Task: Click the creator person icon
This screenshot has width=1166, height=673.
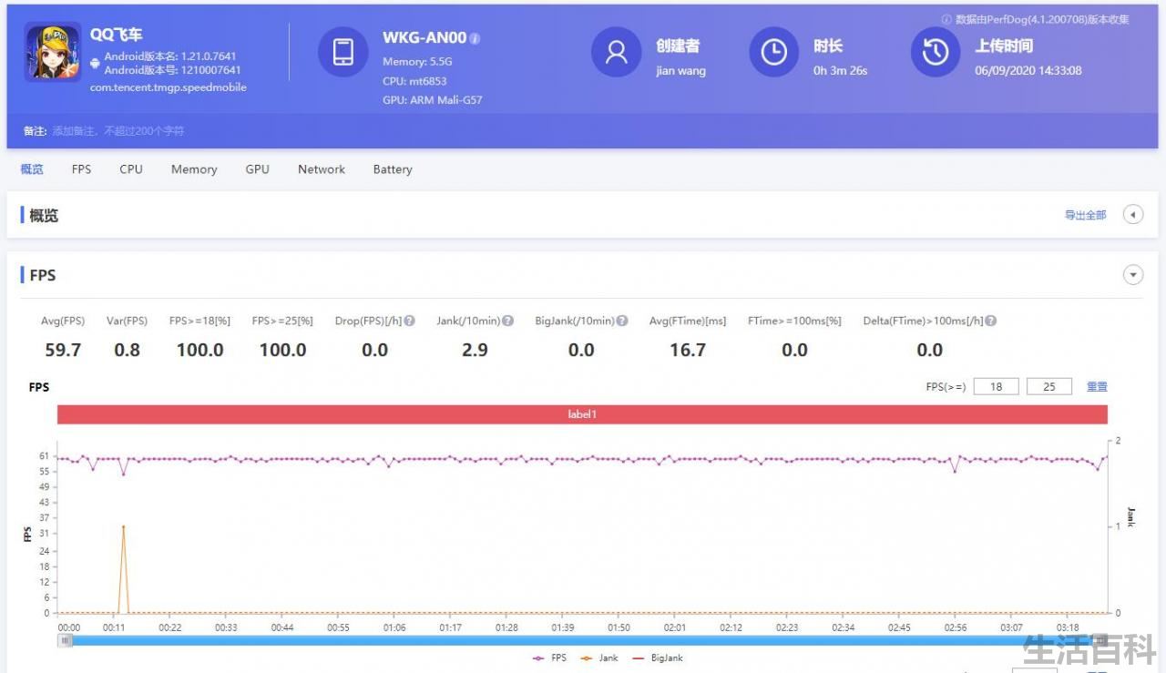Action: click(617, 52)
